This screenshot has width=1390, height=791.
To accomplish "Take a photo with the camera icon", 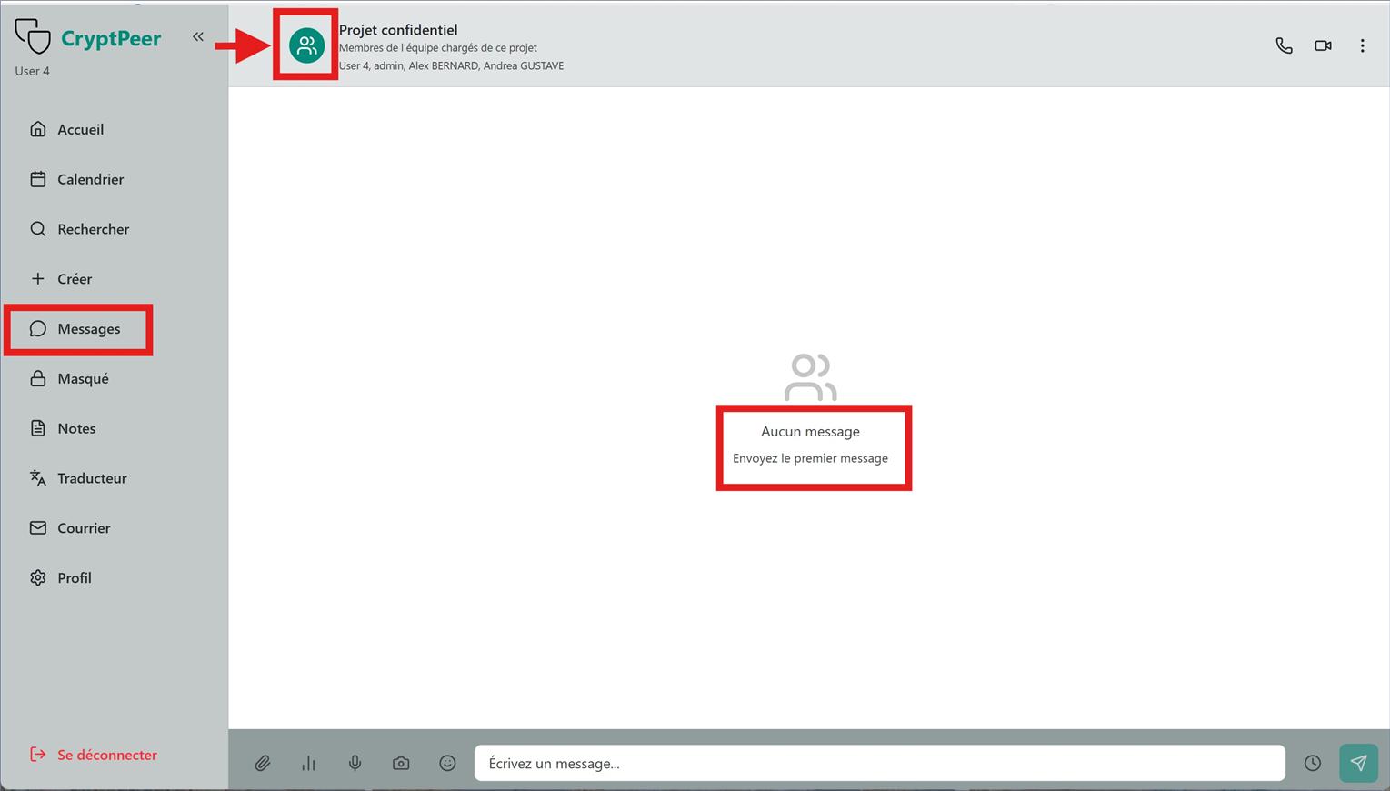I will 401,763.
